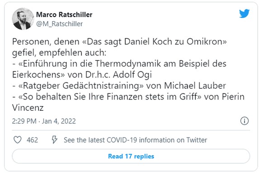Click the Thermodynamik book title line
The image size is (263, 175).
[x=119, y=64]
